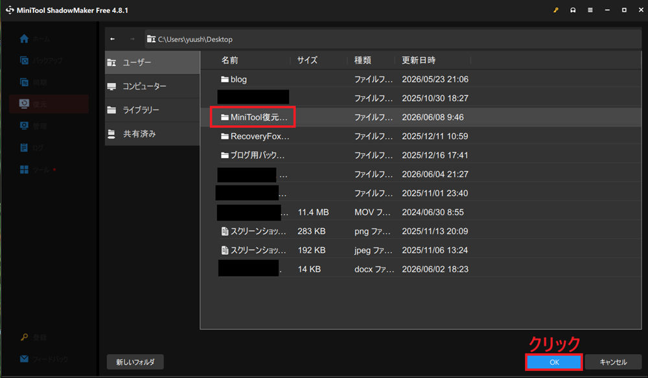
Task: Click the date 2025/10/30 18:27
Action: [x=435, y=99]
